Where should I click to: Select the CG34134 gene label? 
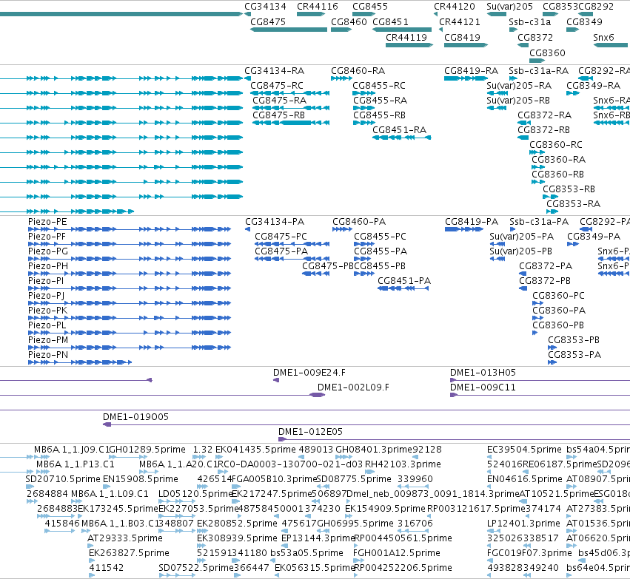[265, 7]
